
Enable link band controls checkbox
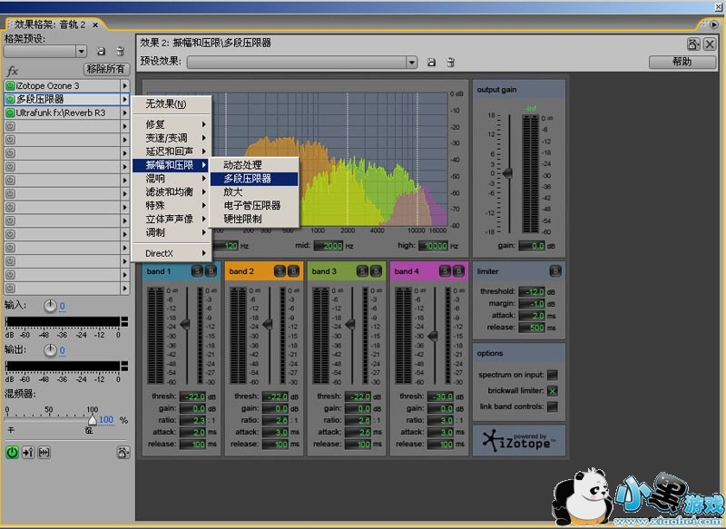552,405
